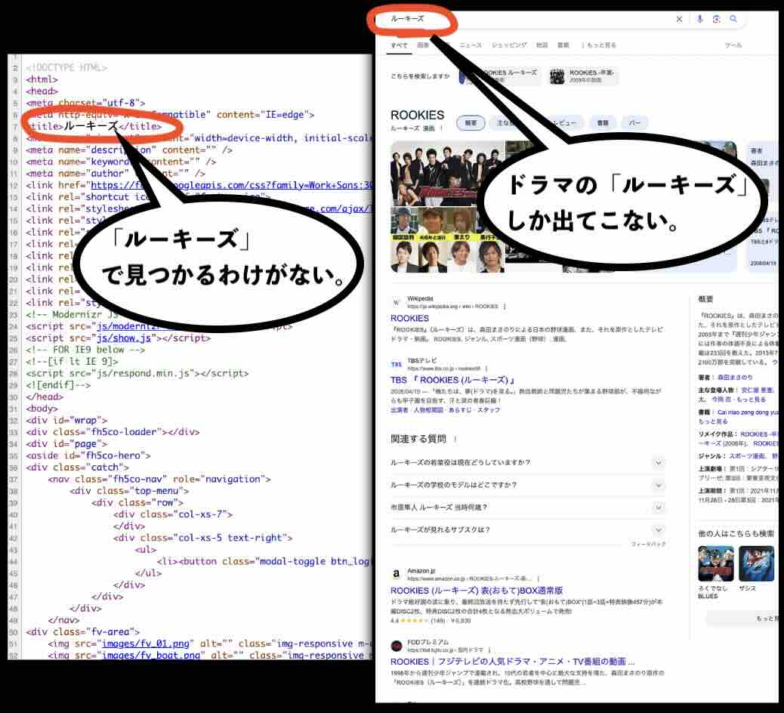Viewport: 784px width, 713px height.
Task: Click the 概要 filter chip
Action: pyautogui.click(x=471, y=122)
